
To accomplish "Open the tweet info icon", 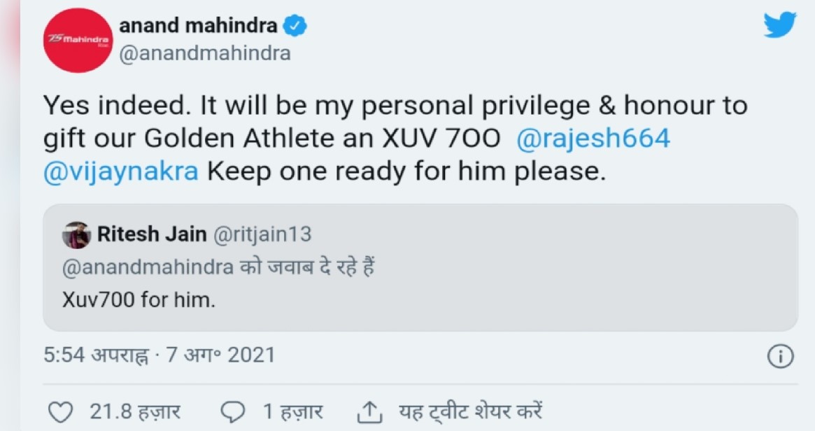I will (779, 357).
